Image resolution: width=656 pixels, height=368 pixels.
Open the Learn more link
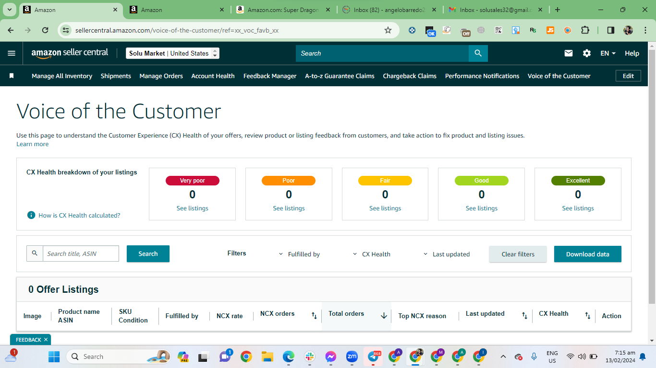pyautogui.click(x=33, y=144)
